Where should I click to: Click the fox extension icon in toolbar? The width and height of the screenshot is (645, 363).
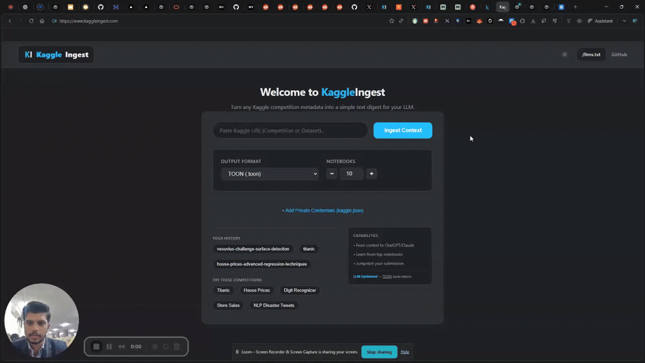479,21
